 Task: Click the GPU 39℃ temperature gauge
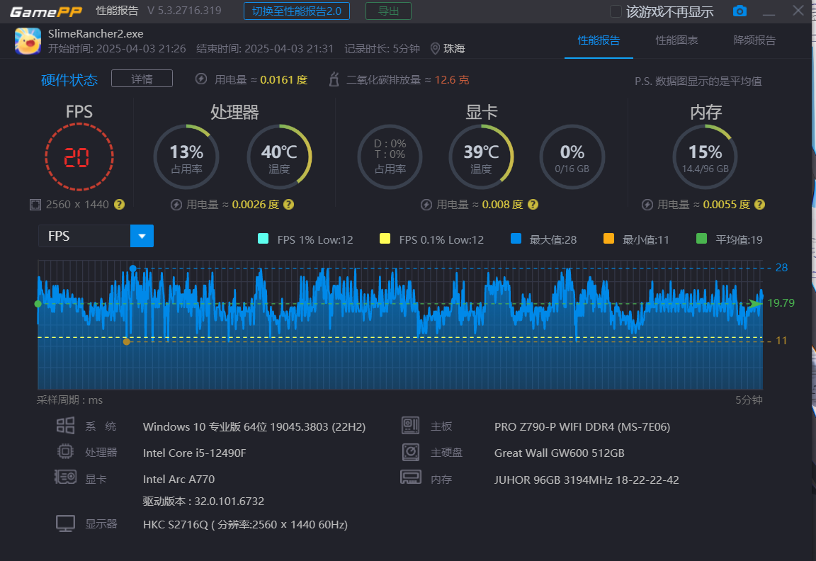[482, 157]
